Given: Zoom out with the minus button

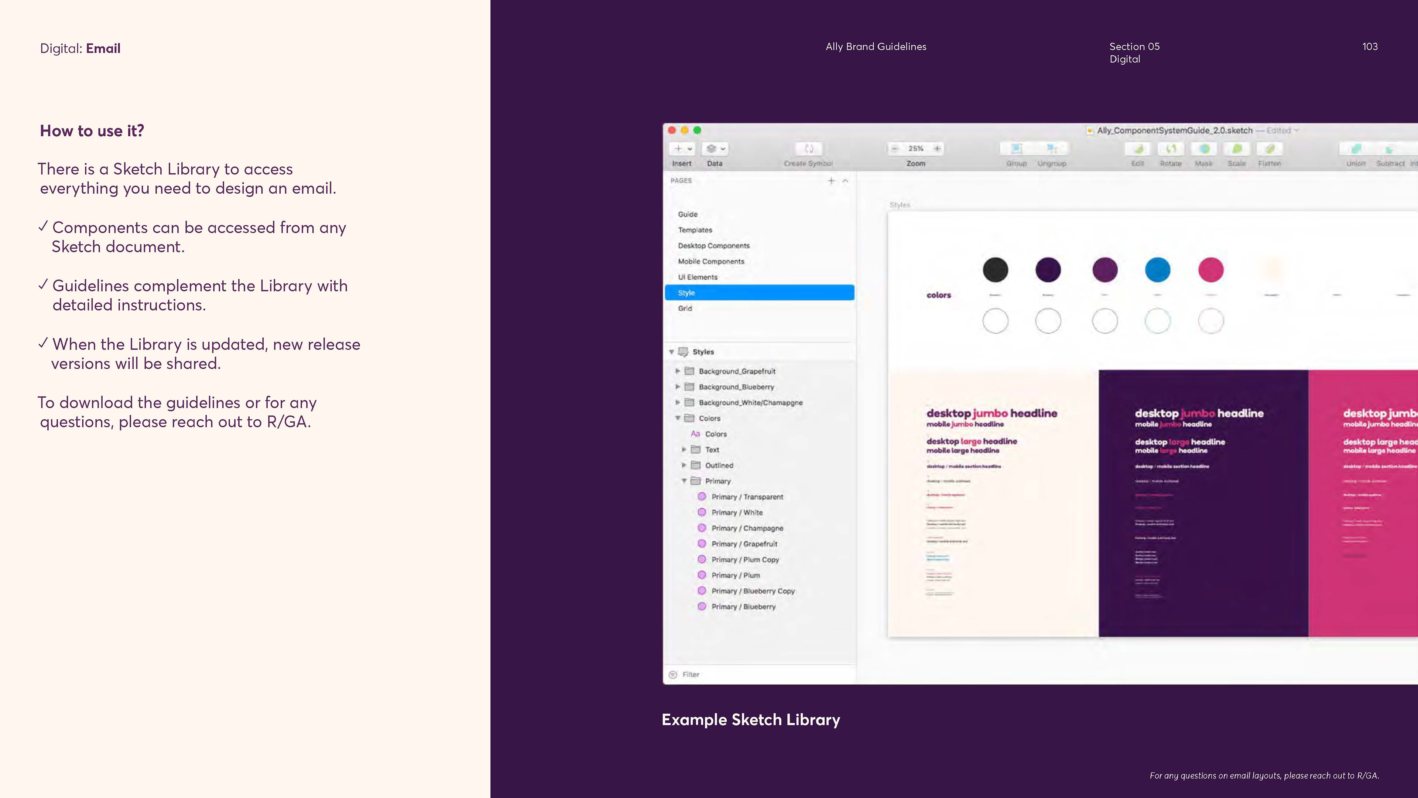Looking at the screenshot, I should (895, 149).
